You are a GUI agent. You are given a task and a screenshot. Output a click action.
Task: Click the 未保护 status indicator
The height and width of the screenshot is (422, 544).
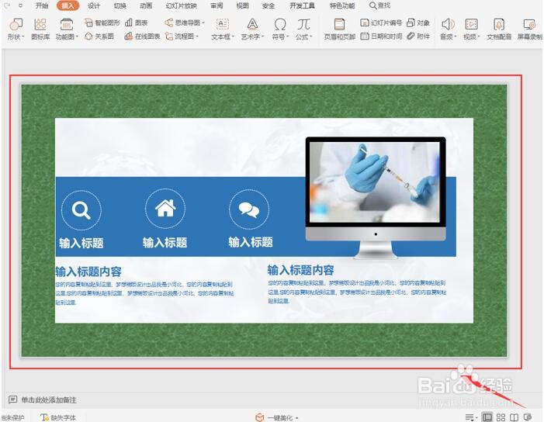13,417
